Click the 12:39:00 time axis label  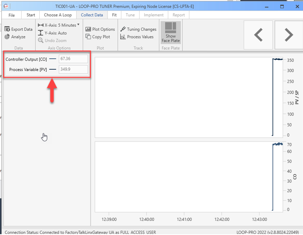109,220
